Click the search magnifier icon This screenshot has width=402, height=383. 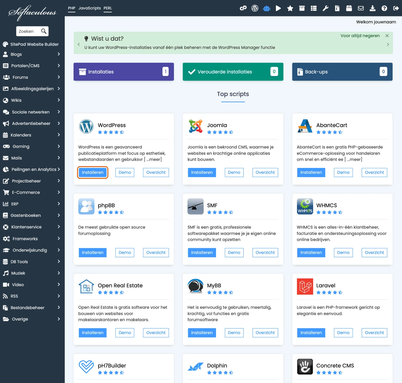pos(44,31)
